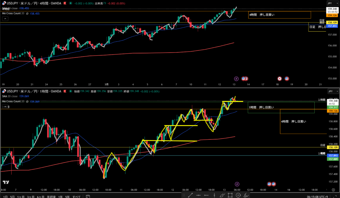Select the すべて date range option
This screenshot has height=198, width=340.
pos(76,197)
